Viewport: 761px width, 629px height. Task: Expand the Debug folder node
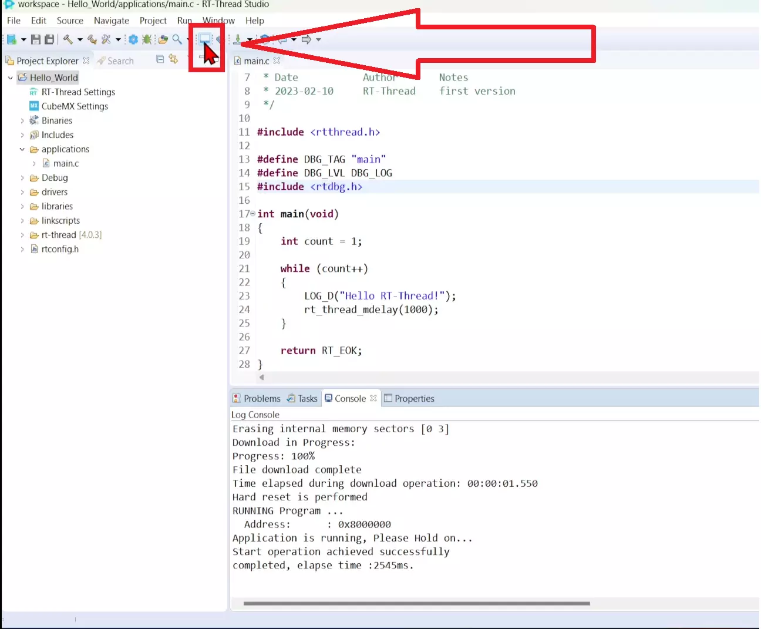point(22,178)
